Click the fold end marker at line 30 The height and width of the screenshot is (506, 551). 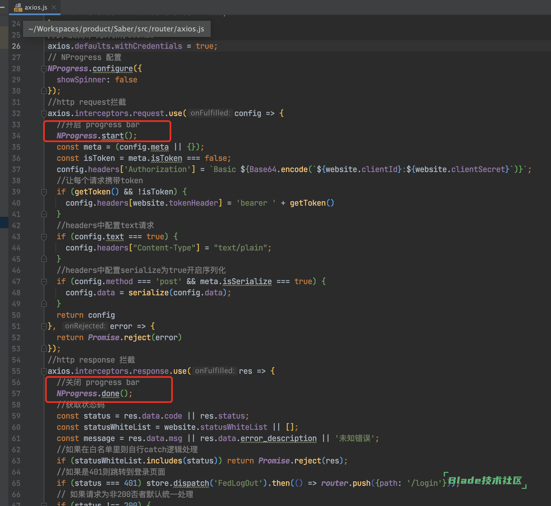[44, 91]
